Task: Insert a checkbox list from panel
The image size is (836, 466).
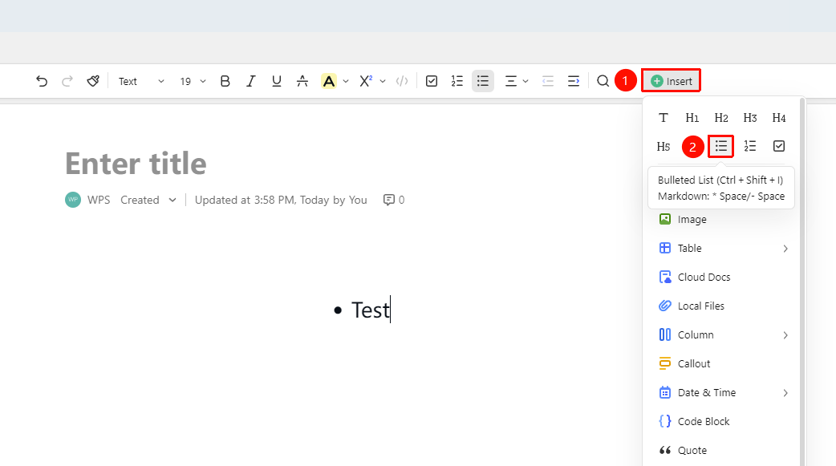Action: click(x=779, y=146)
